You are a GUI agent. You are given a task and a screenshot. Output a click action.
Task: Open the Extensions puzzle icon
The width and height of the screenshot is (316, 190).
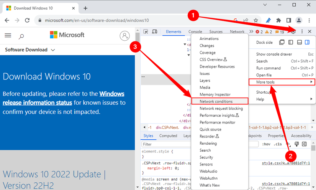pos(278,20)
